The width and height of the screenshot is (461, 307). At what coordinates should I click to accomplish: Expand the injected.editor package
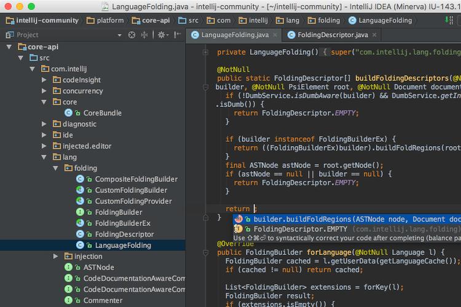tap(44, 146)
